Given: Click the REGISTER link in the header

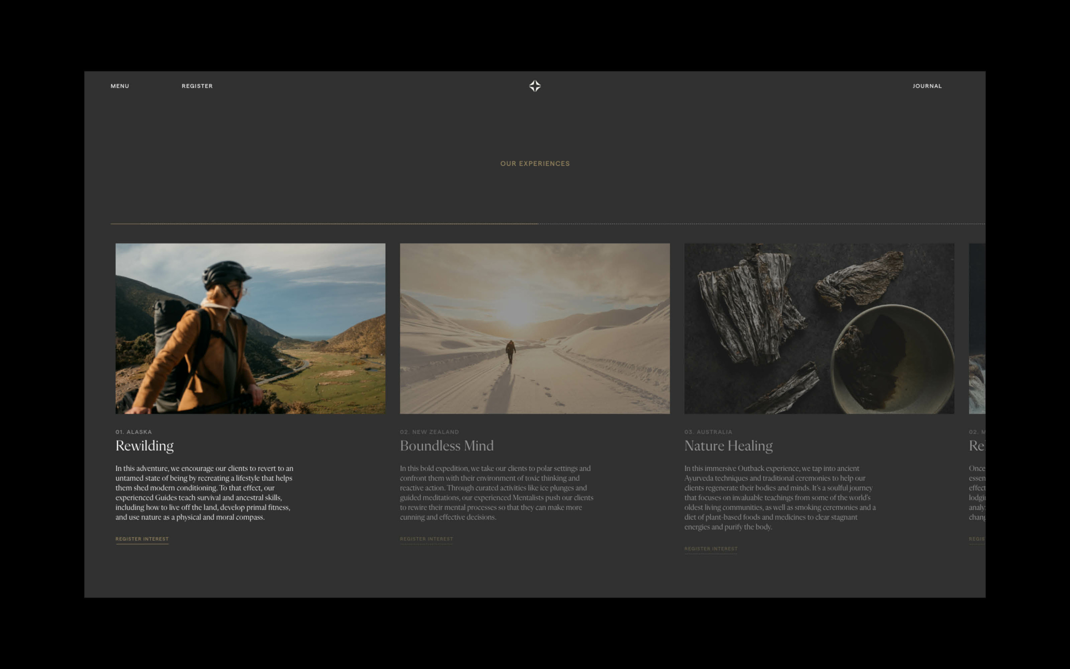Looking at the screenshot, I should (x=197, y=86).
